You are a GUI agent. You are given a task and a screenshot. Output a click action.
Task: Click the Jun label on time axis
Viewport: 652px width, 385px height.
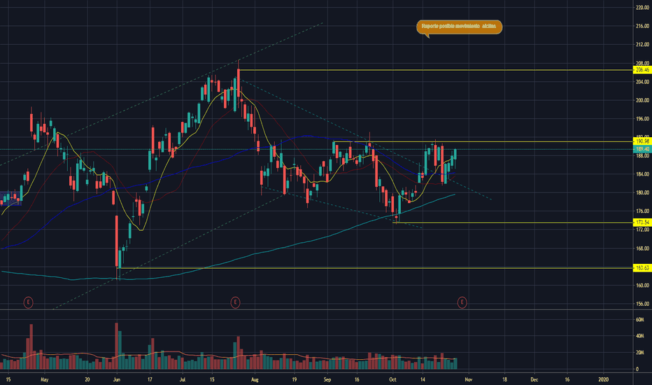pyautogui.click(x=117, y=379)
